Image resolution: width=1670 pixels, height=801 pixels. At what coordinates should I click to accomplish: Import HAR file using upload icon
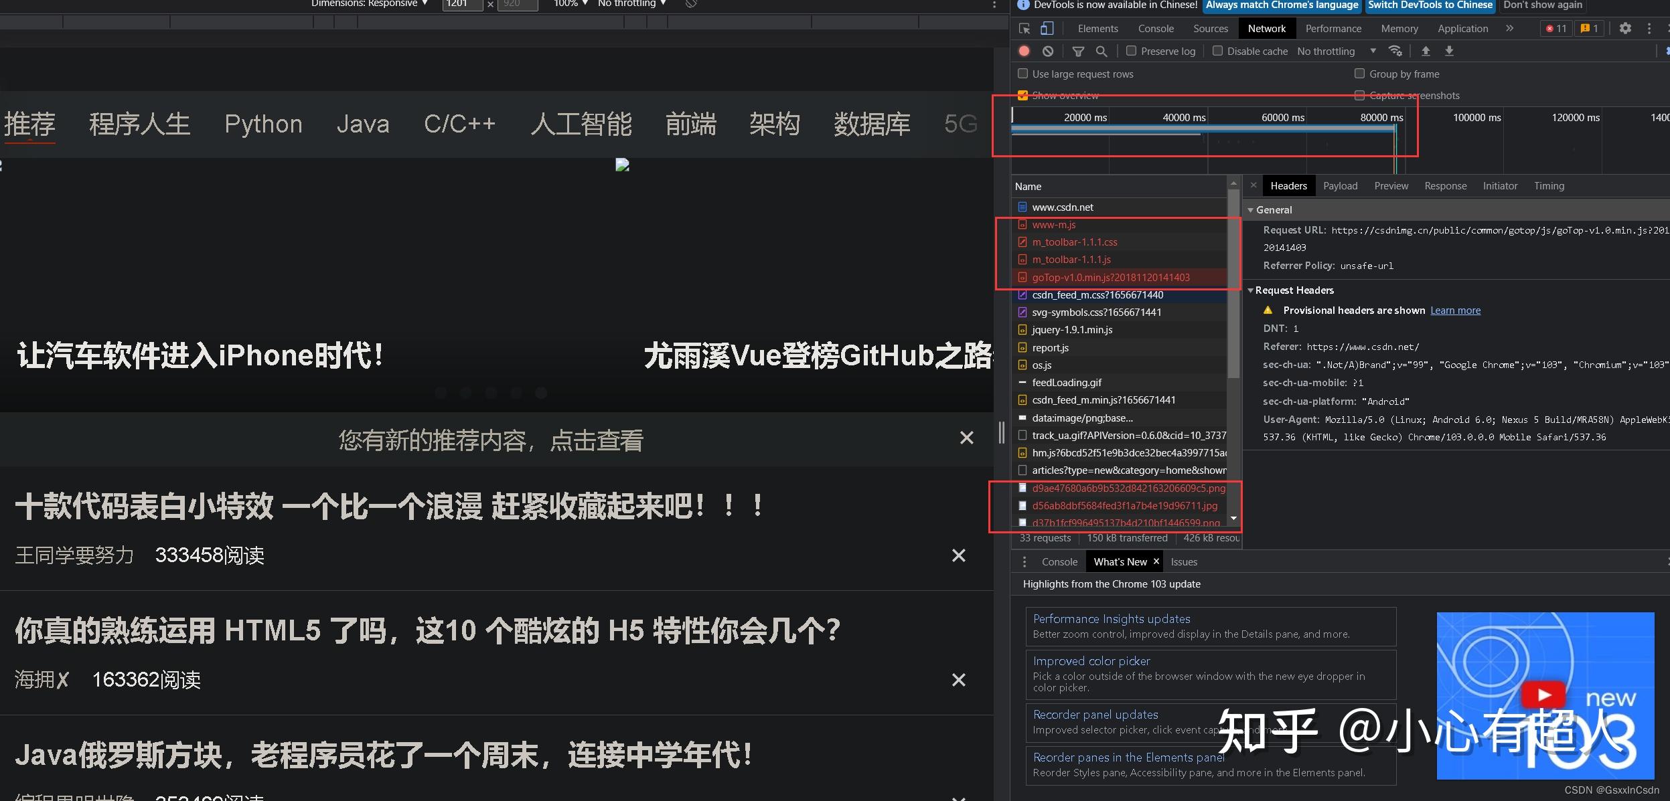[x=1426, y=51]
